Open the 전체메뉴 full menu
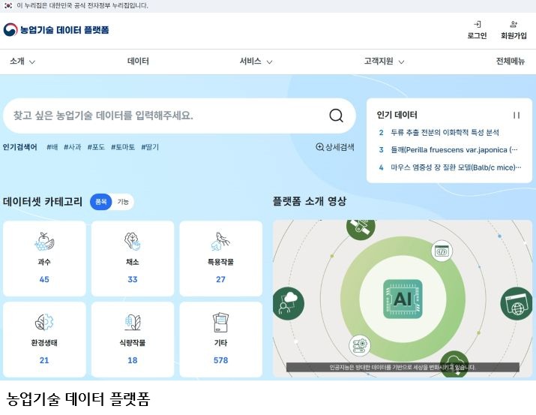Viewport: 536px width, 415px height. [510, 62]
